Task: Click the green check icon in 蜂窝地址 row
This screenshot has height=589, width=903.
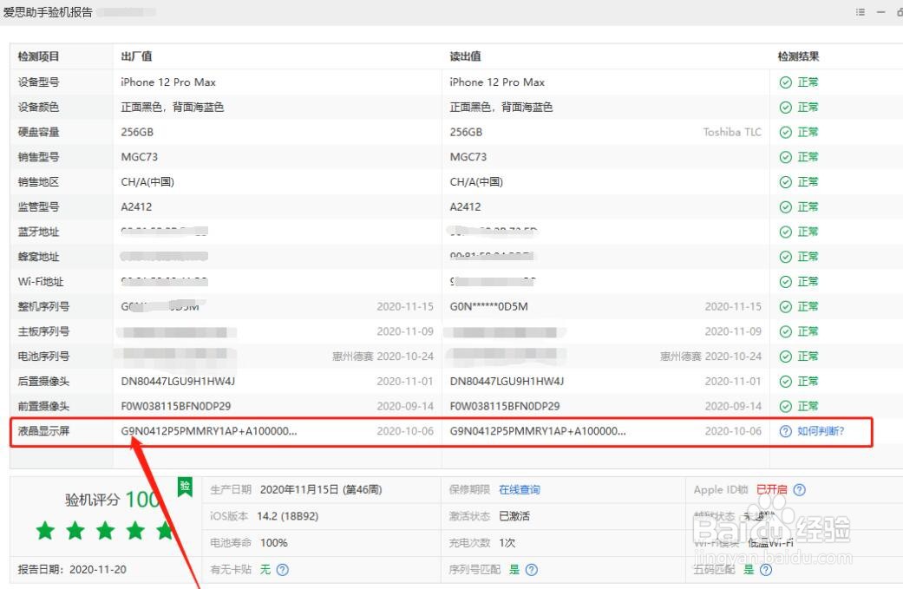Action: click(786, 257)
